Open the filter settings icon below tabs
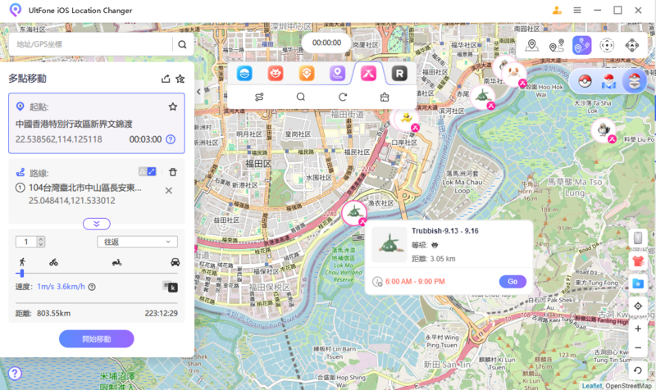656x390 pixels. [259, 97]
